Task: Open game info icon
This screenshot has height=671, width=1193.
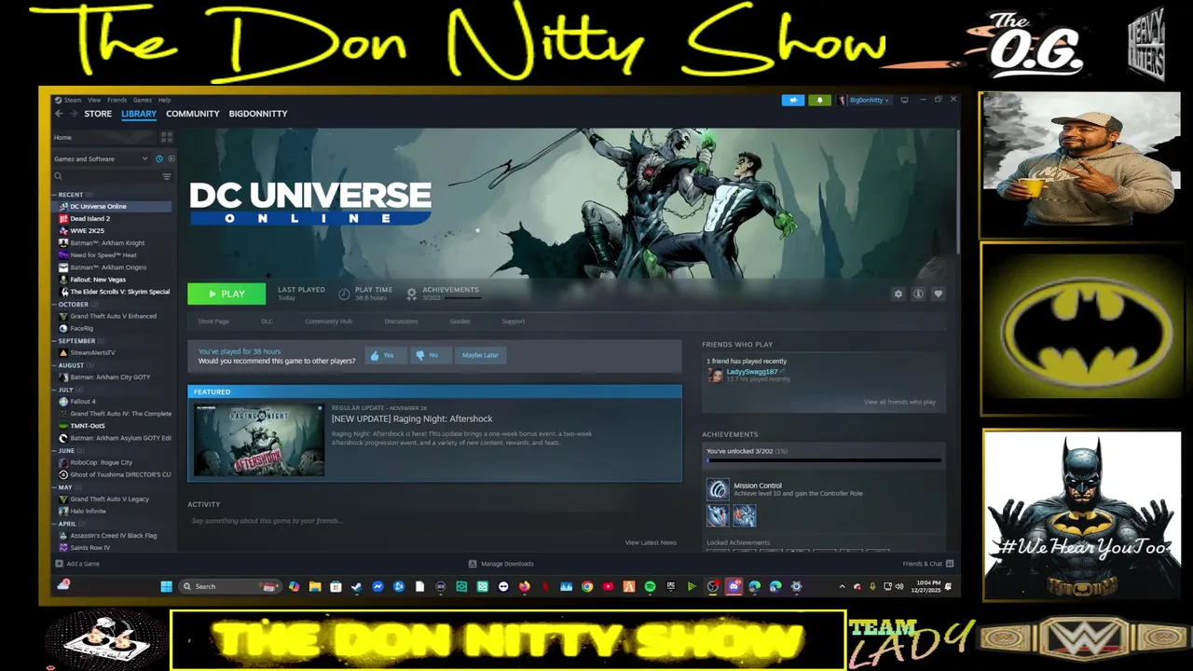Action: [918, 294]
